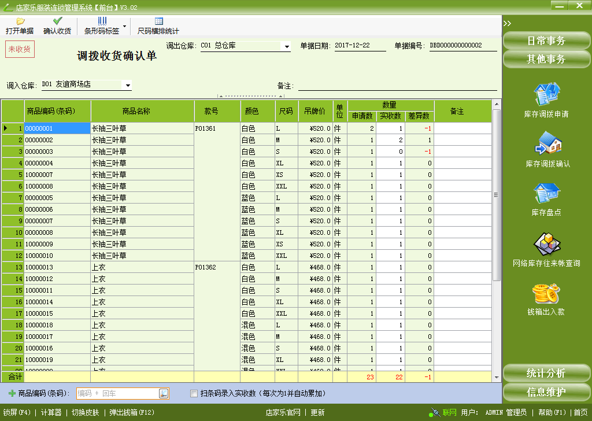This screenshot has height=421, width=592.
Task: Select cell 00000001 in row 1
Action: coord(57,128)
